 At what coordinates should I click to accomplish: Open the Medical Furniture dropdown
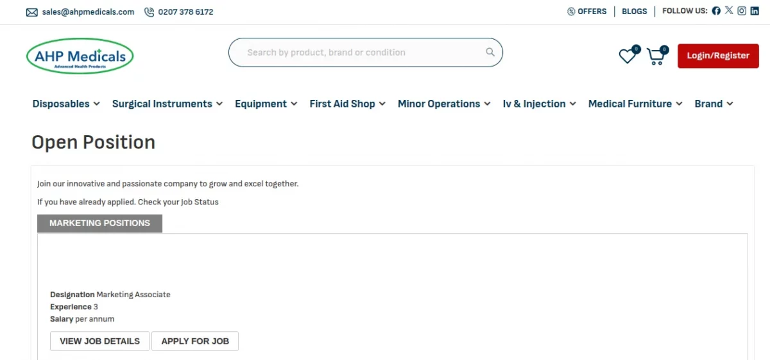point(635,104)
